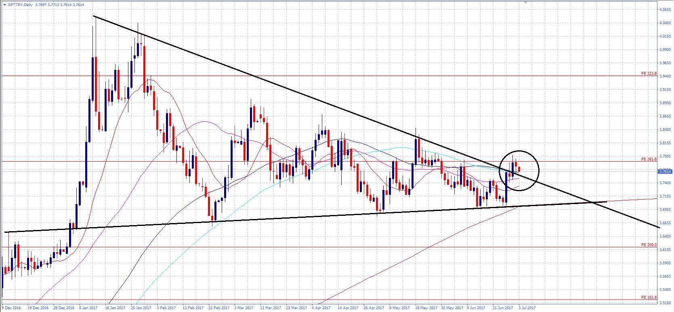Click the 21 Jun 2017 date label
The width and height of the screenshot is (674, 312).
[503, 308]
